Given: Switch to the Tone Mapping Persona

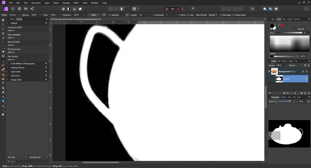Looking at the screenshot, I should click(x=26, y=9).
